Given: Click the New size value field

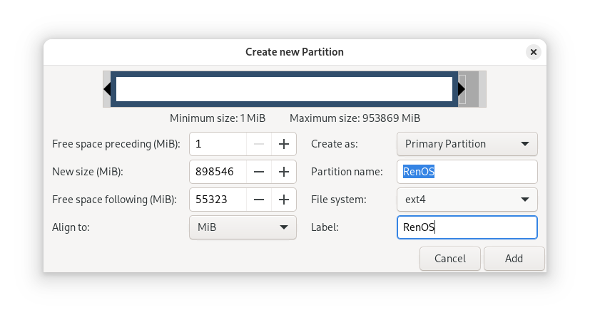Looking at the screenshot, I should click(x=218, y=172).
